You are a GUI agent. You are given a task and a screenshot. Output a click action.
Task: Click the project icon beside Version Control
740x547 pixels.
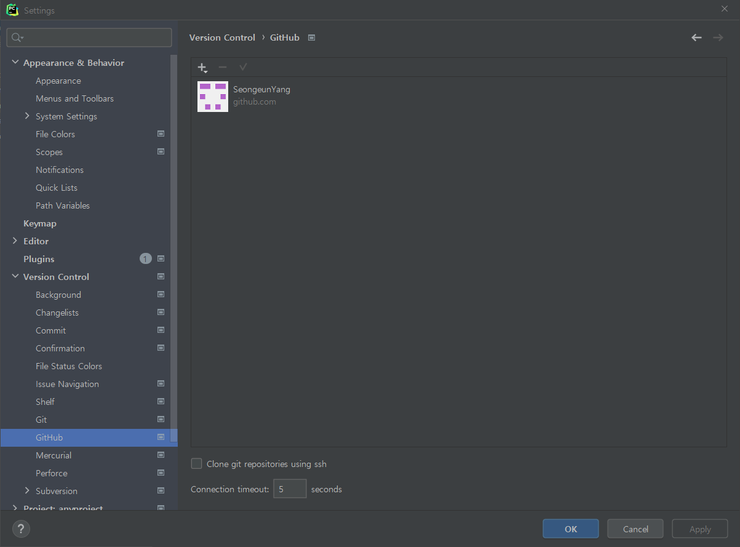click(161, 276)
